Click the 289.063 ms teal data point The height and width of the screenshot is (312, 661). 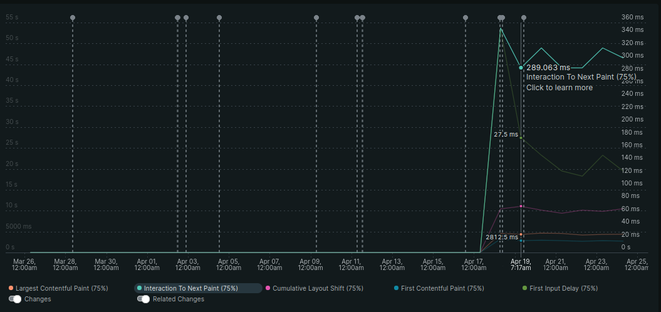coord(521,68)
